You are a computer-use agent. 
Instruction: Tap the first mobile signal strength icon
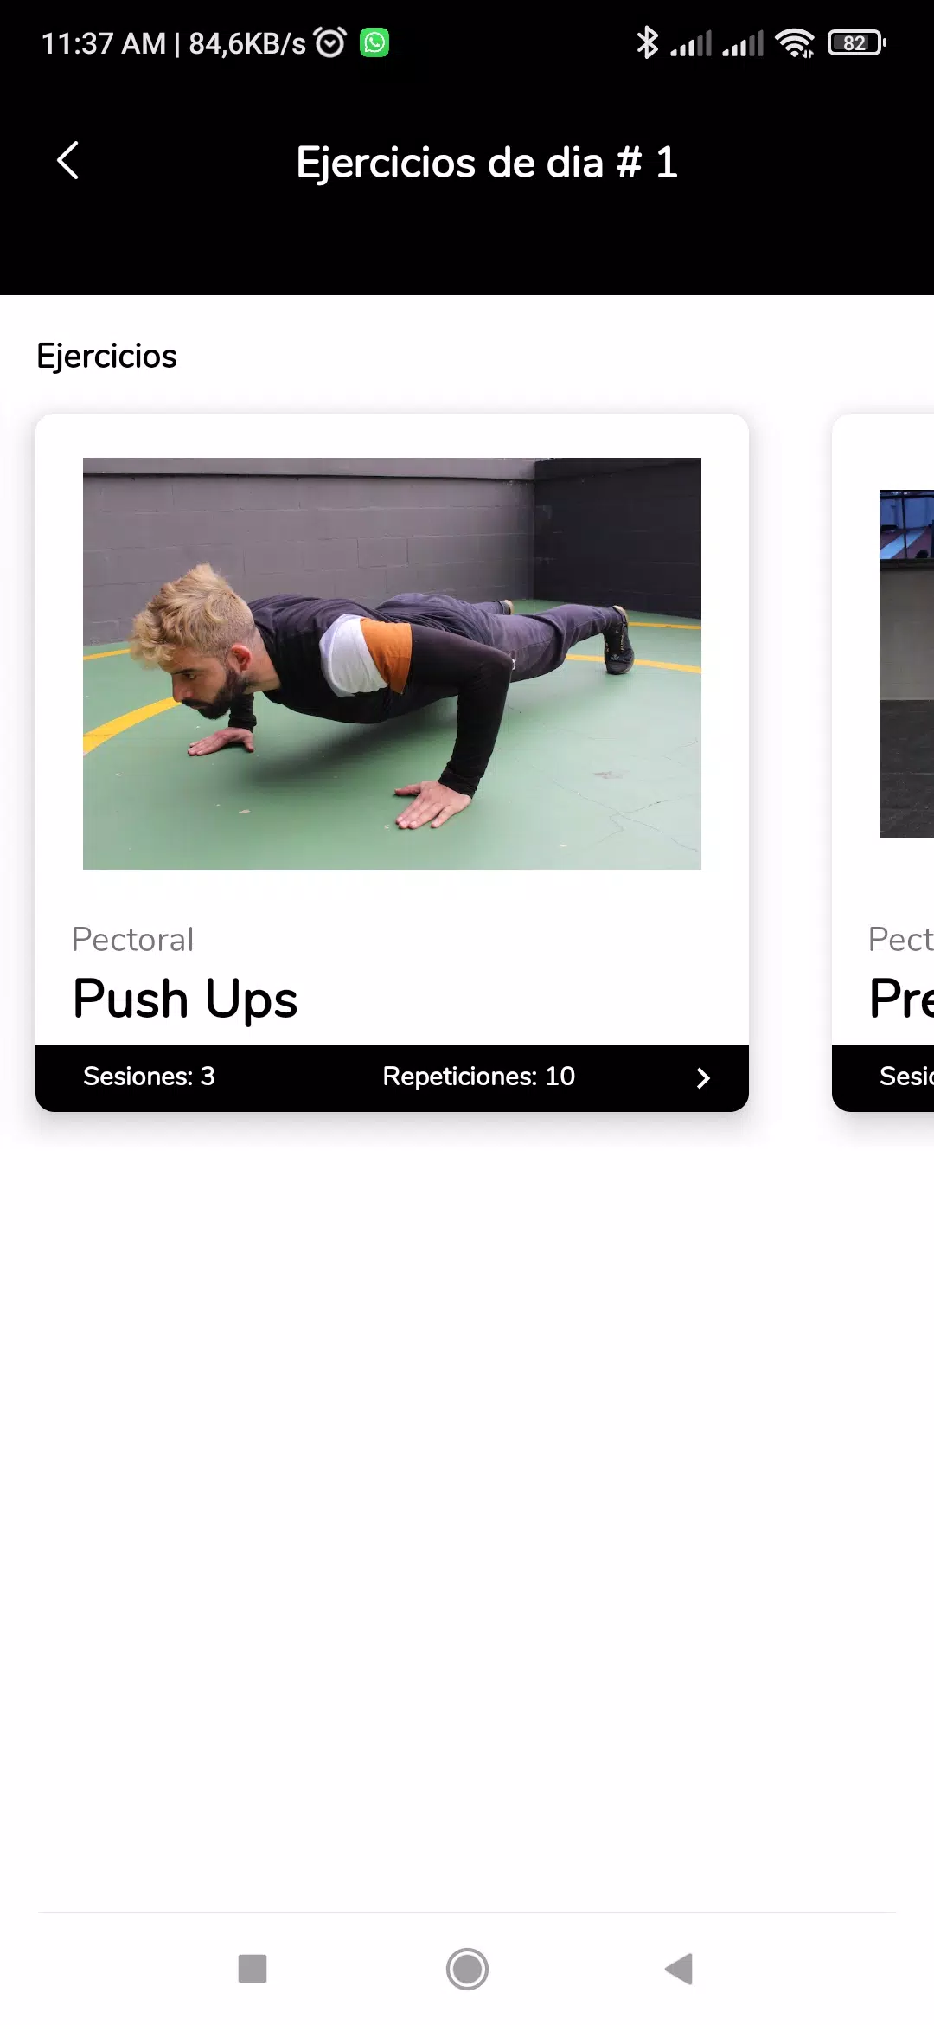(691, 42)
